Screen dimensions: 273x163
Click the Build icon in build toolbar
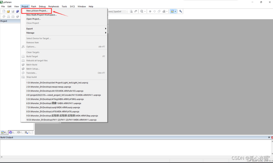8,17
